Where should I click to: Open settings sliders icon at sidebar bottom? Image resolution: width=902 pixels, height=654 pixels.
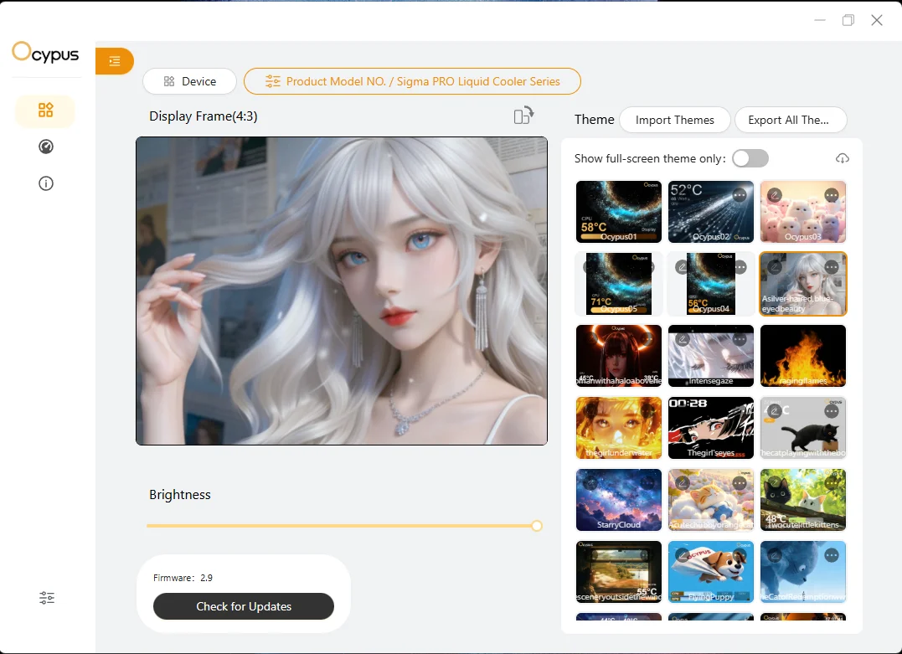click(x=47, y=598)
